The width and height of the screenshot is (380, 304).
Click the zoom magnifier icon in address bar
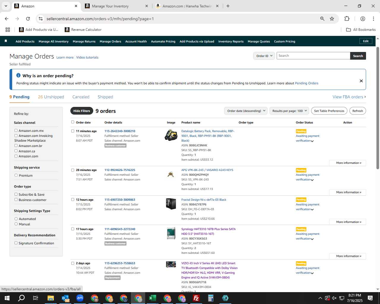click(x=322, y=19)
